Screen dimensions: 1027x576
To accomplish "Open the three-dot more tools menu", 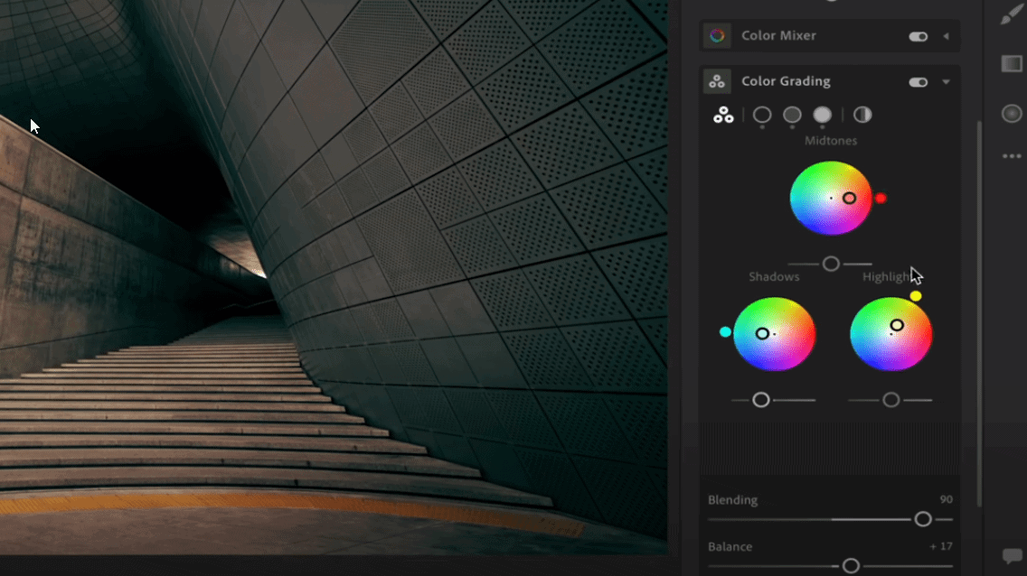I will pos(1012,155).
